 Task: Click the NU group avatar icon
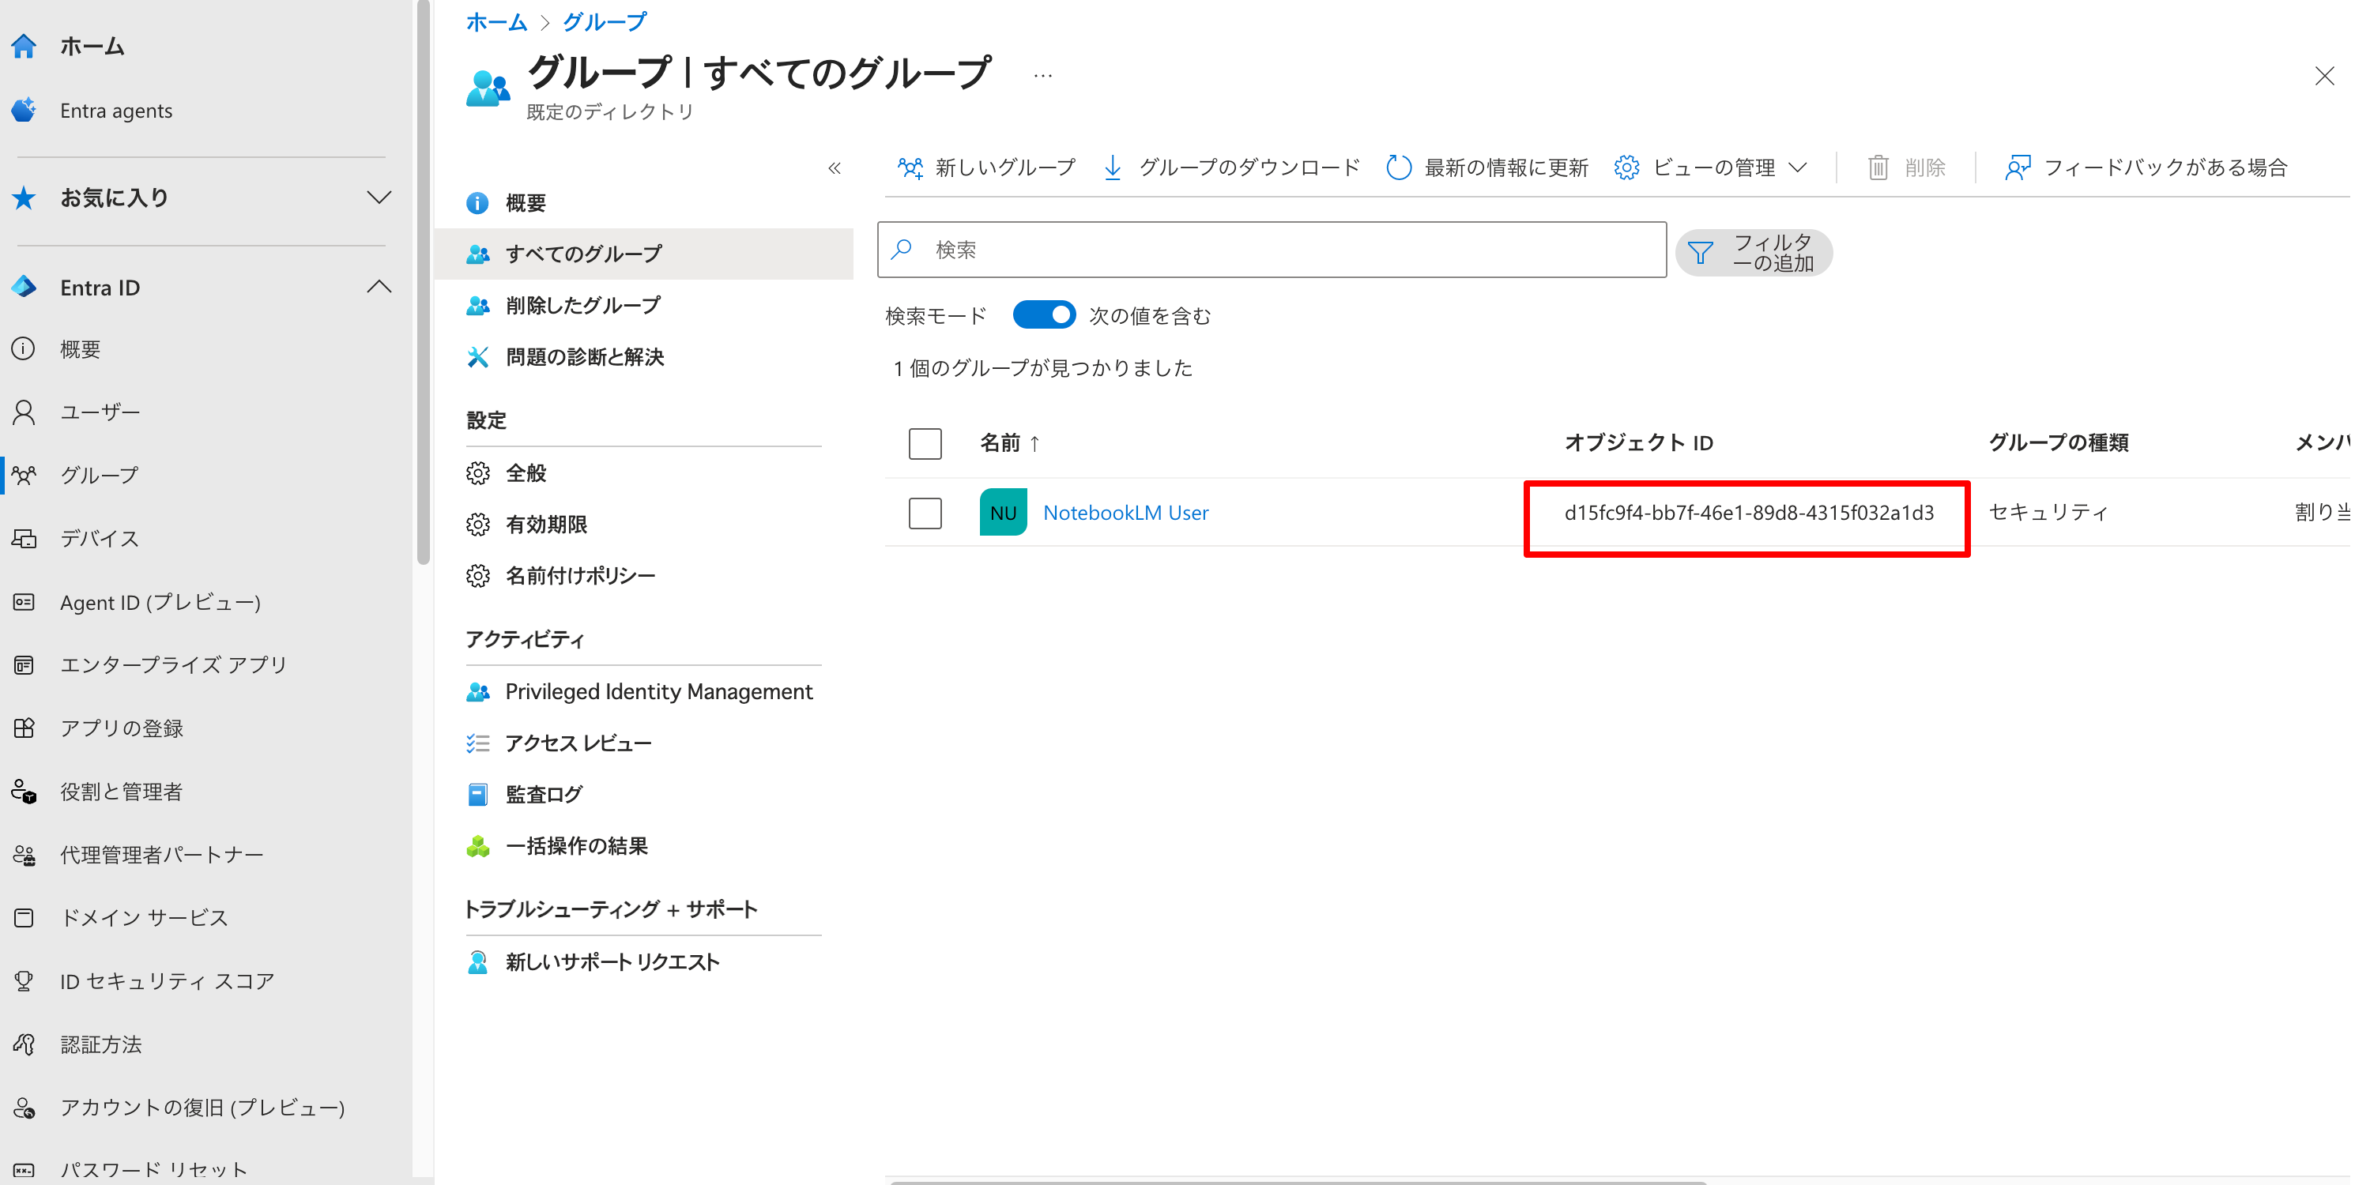1003,513
